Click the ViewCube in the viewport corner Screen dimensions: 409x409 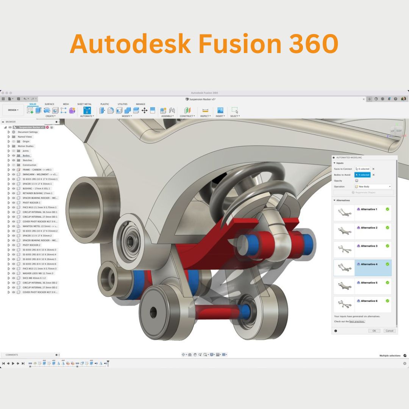click(396, 130)
